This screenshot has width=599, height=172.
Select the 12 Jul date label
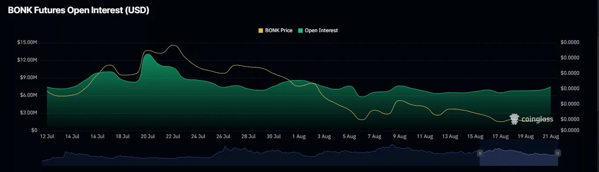(47, 137)
